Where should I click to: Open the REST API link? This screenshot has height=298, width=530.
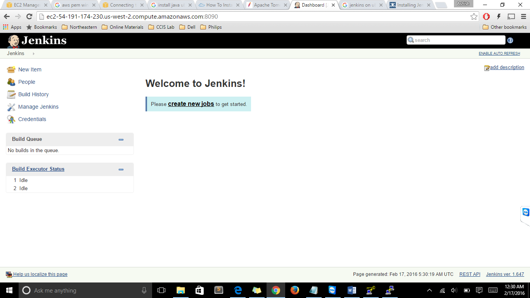(x=469, y=274)
